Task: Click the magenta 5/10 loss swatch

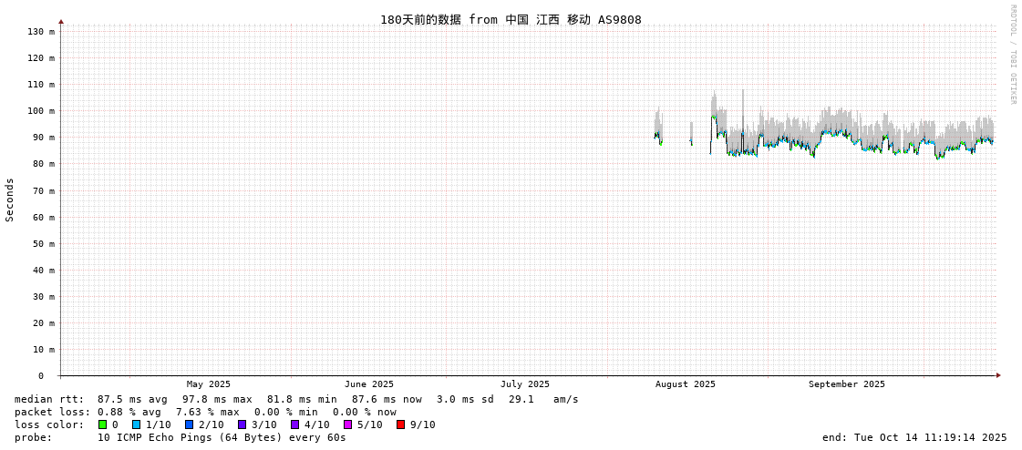Action: (347, 424)
